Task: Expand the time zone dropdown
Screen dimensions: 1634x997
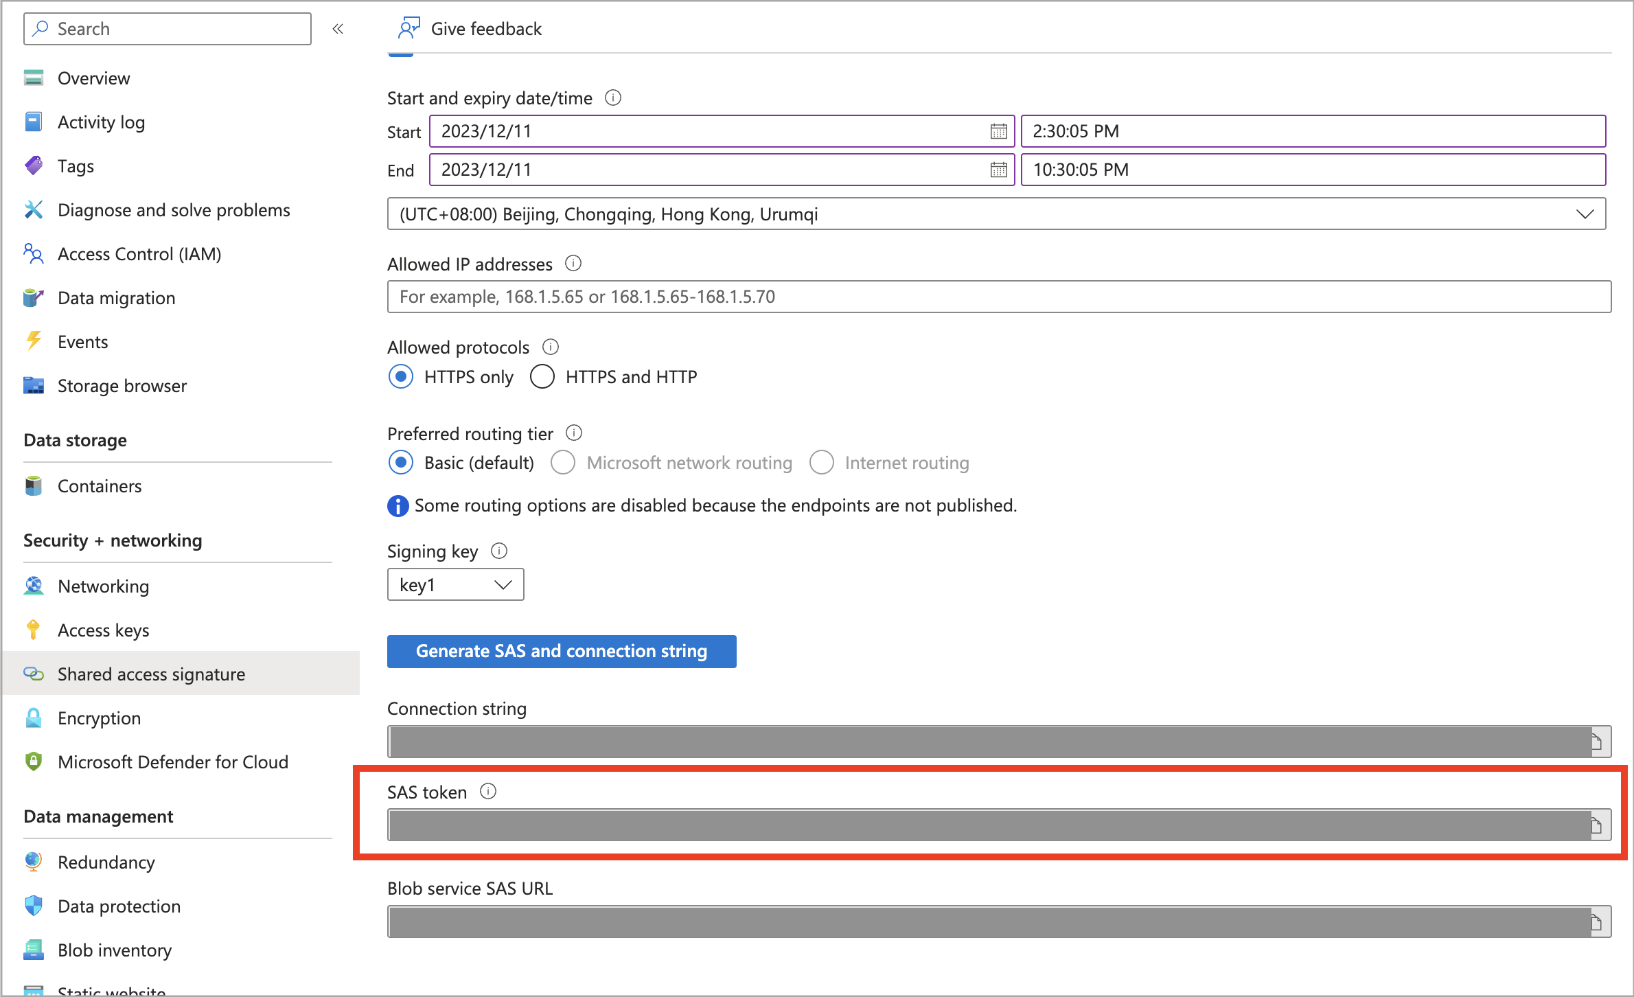Action: [1584, 214]
